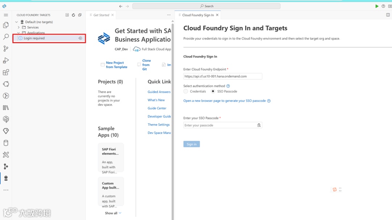Toggle split editor layout icon
This screenshot has height=220, width=392.
coord(388,15)
